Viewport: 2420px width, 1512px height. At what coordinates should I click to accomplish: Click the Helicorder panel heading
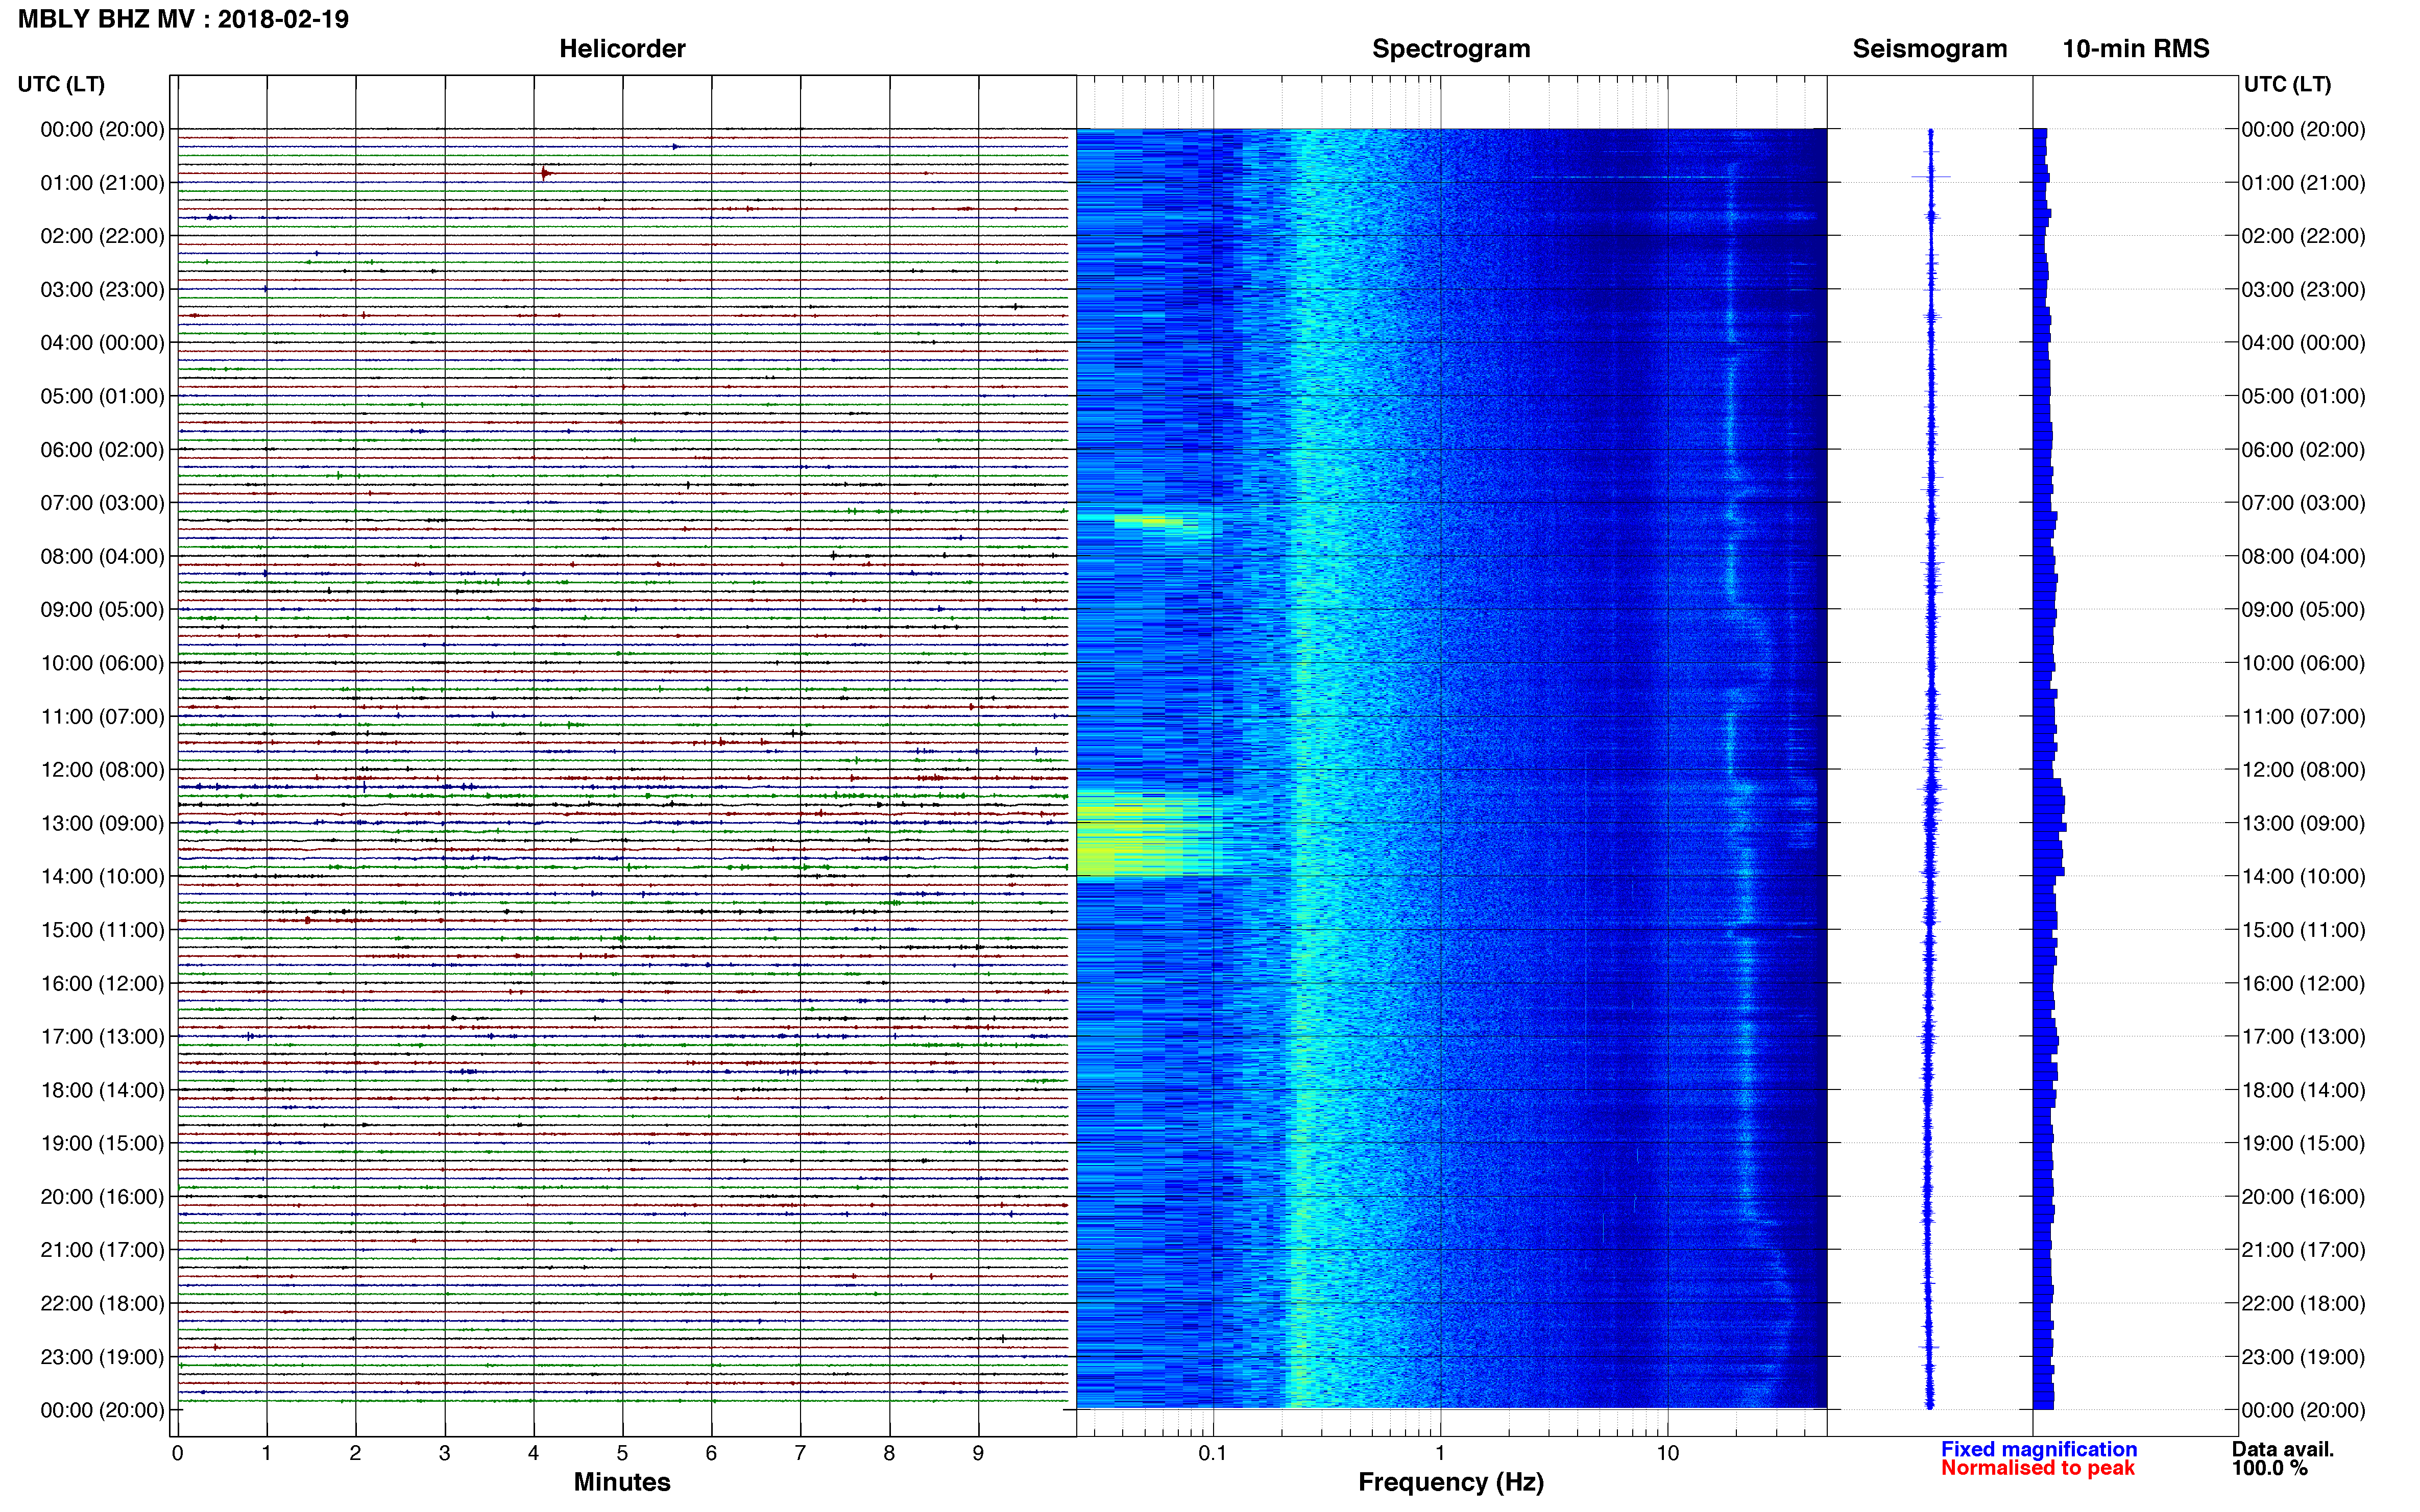[x=621, y=49]
